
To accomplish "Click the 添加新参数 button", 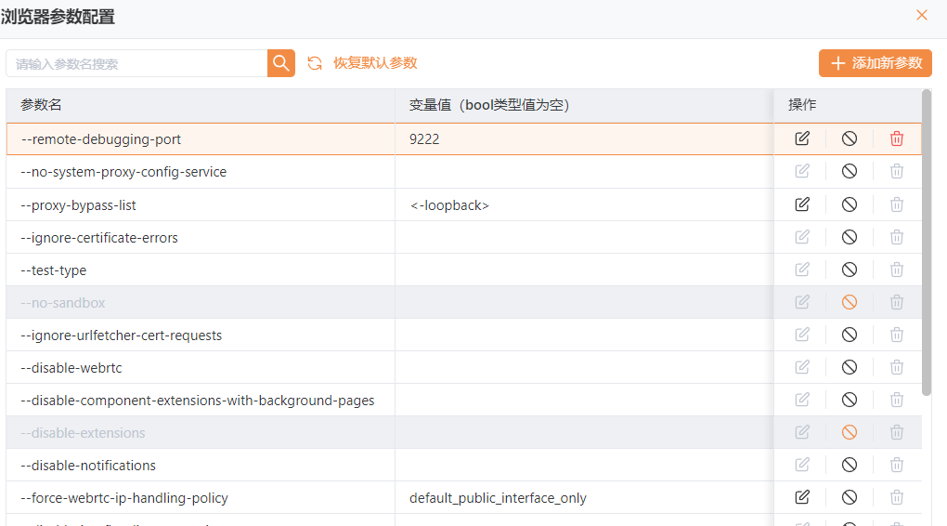I will [876, 63].
